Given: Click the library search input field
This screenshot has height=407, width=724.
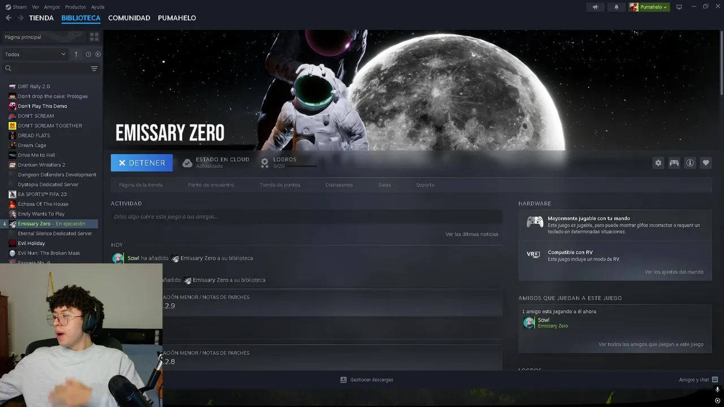Looking at the screenshot, I should pos(51,68).
